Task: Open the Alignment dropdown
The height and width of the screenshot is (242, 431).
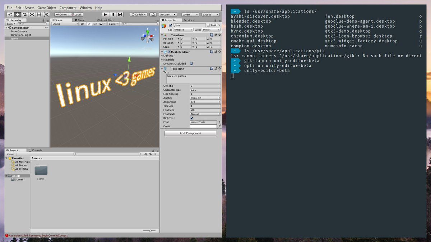Action: (x=205, y=102)
